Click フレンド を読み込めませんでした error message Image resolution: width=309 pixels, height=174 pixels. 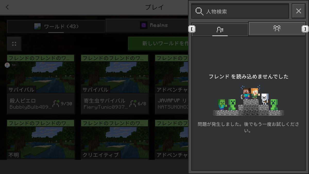pos(248,77)
